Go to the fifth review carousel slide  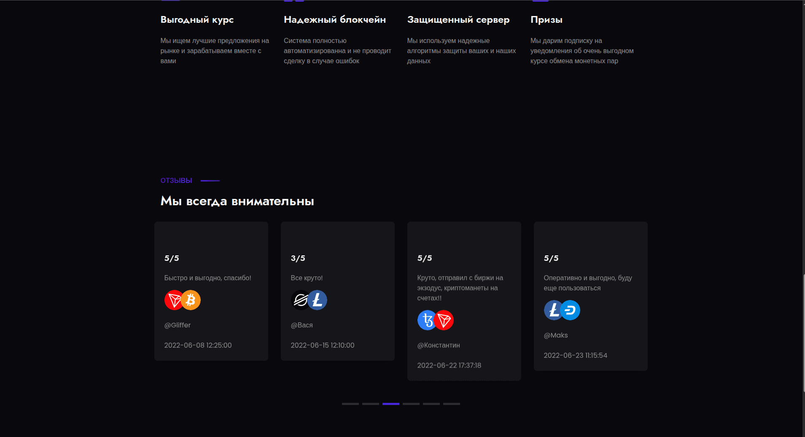(x=431, y=404)
